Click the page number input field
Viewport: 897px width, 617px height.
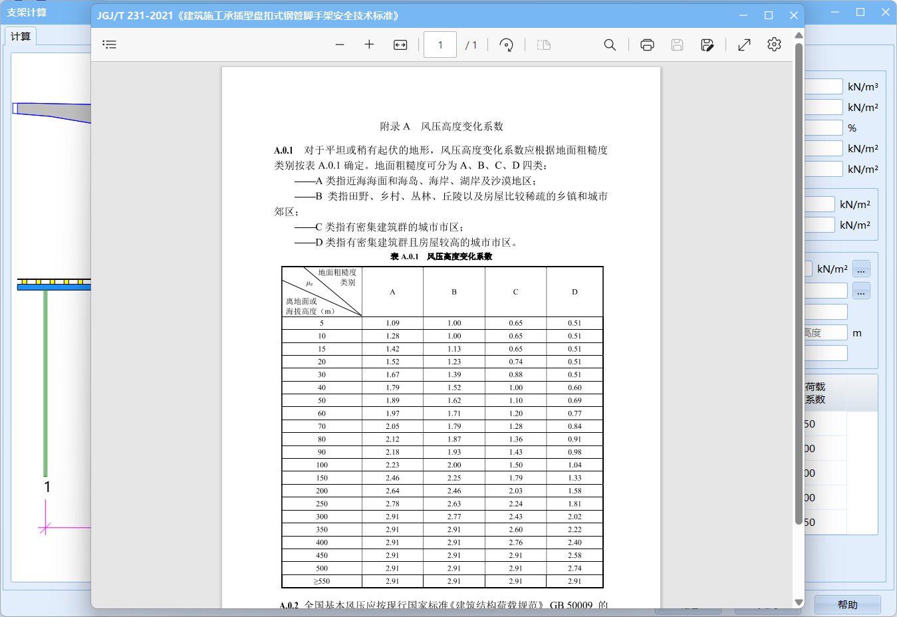click(440, 44)
